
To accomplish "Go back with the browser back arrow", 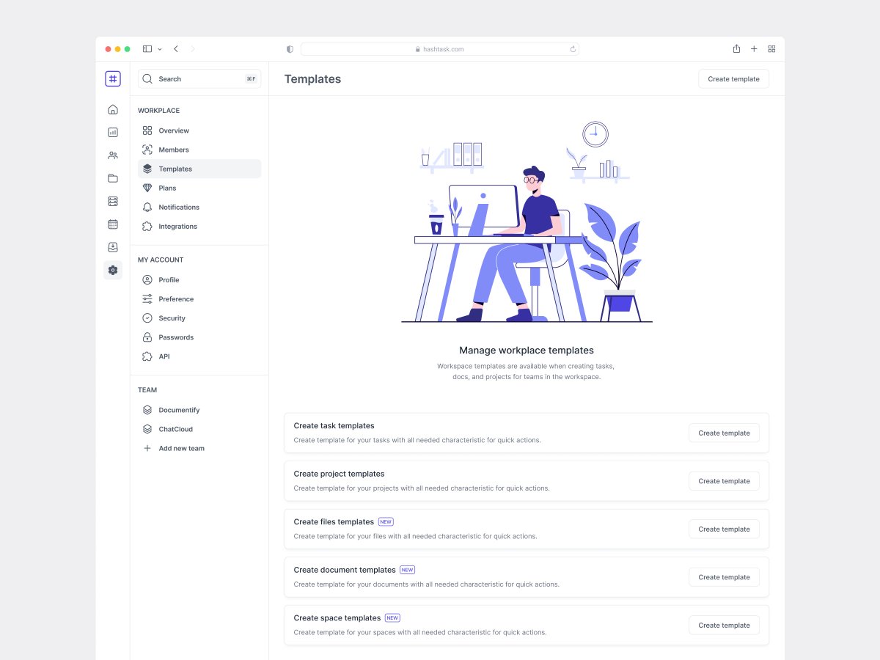I will point(176,49).
